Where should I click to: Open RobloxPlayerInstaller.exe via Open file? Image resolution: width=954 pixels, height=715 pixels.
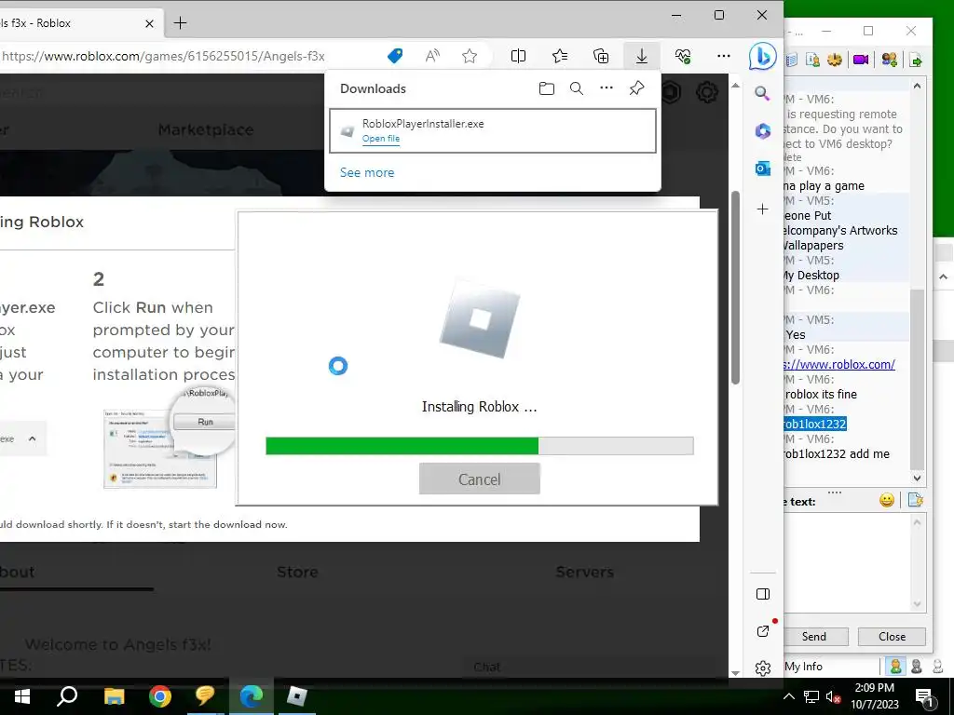[x=381, y=139]
